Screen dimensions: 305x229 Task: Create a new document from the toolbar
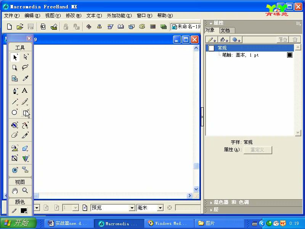pos(9,26)
